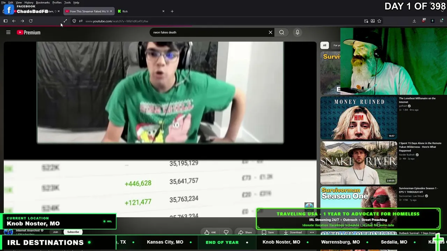
Task: Open the browser downloads arrow icon
Action: (x=414, y=21)
